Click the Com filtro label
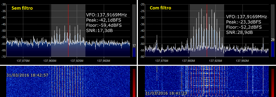276x97 pixels. [x=161, y=8]
